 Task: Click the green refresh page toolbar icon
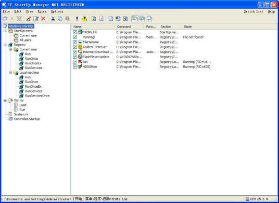[x=94, y=19]
